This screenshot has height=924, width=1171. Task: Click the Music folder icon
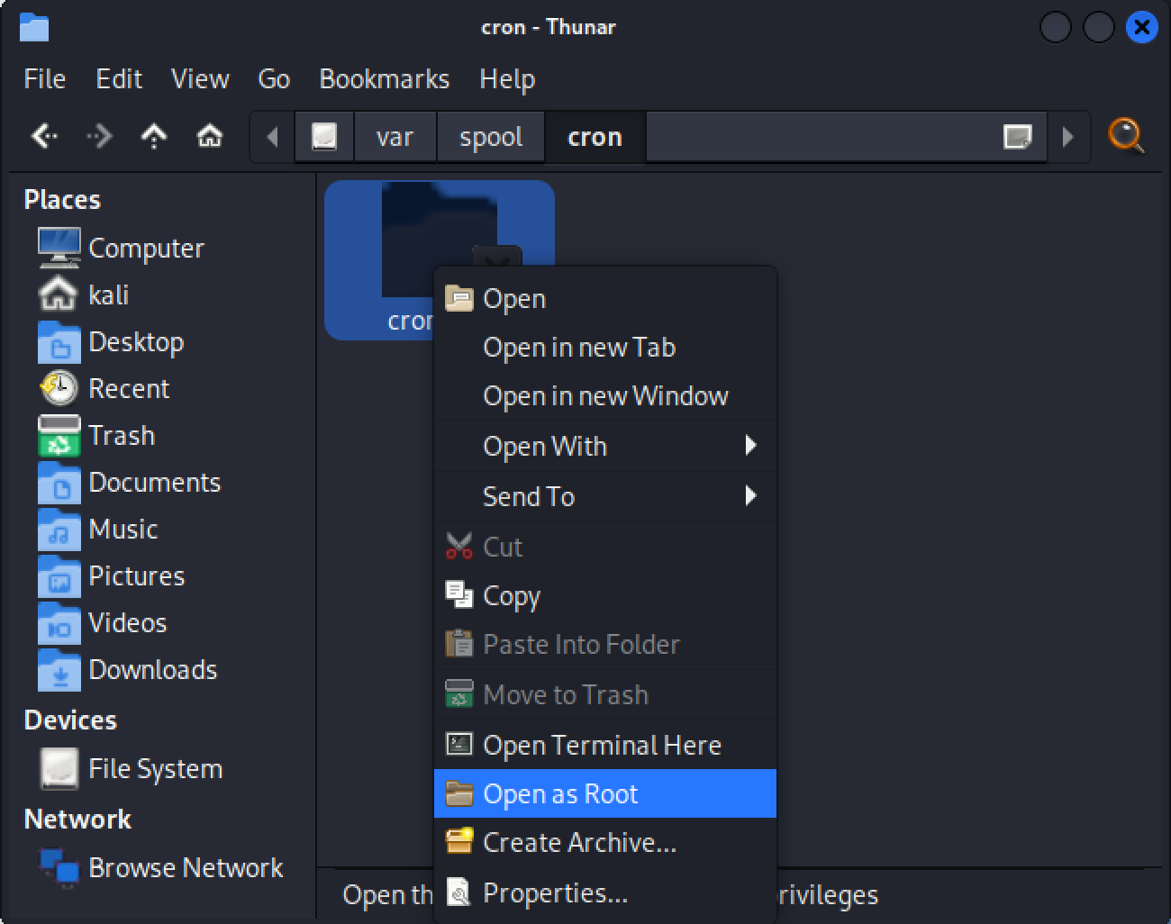pos(59,529)
